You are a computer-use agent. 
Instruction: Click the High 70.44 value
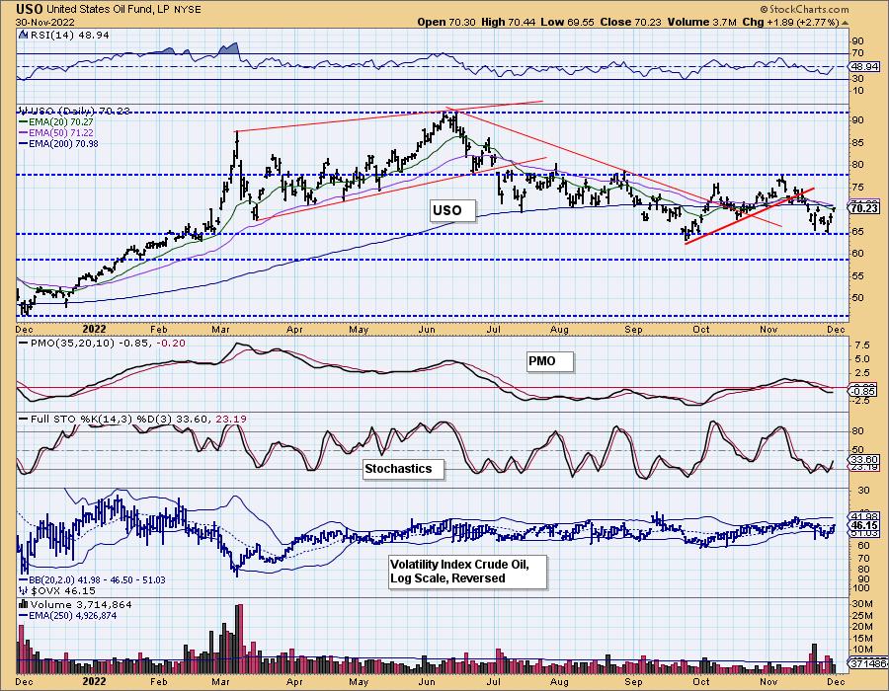(x=508, y=22)
